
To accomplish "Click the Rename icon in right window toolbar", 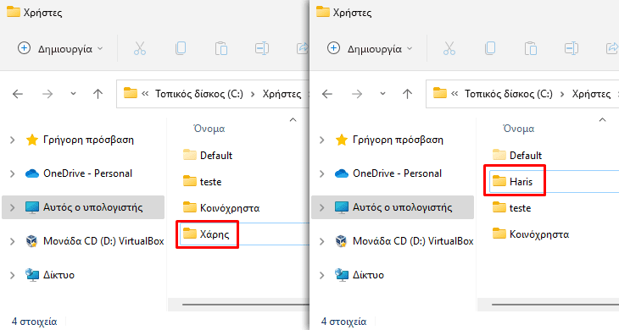I will [x=572, y=48].
